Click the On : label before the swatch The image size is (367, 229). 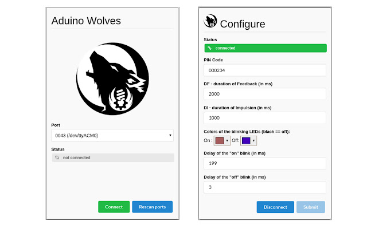click(x=208, y=141)
